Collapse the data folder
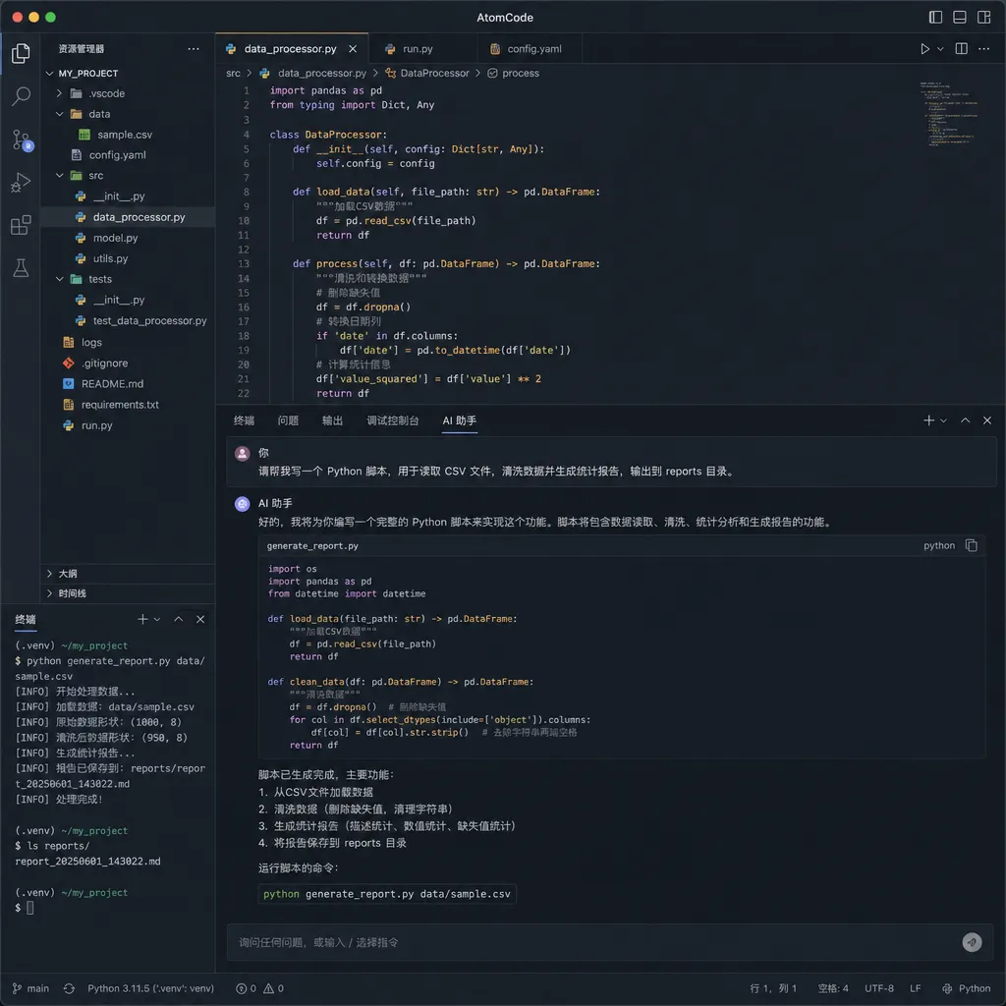Viewport: 1006px width, 1006px height. coord(59,114)
